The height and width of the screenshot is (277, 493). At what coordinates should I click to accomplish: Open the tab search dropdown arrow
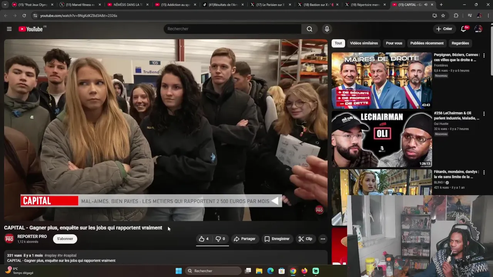click(5, 5)
